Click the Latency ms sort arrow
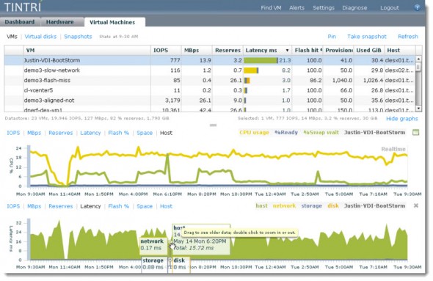This screenshot has width=433, height=281. pos(287,51)
